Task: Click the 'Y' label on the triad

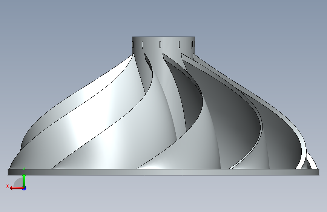Action: pyautogui.click(x=24, y=170)
